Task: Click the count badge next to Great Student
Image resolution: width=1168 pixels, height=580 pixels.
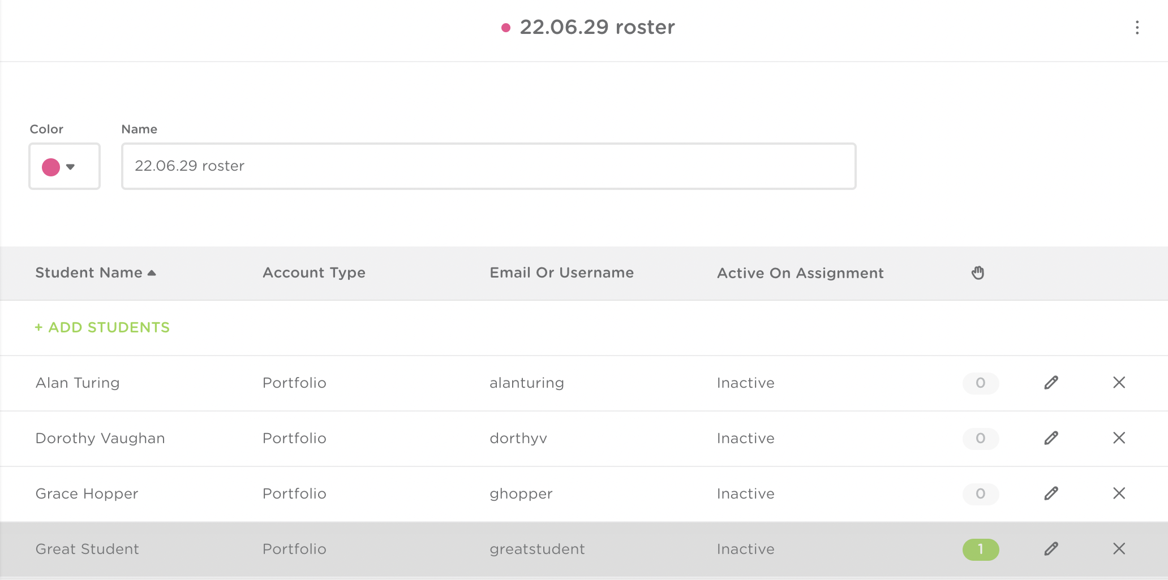Action: click(x=981, y=549)
